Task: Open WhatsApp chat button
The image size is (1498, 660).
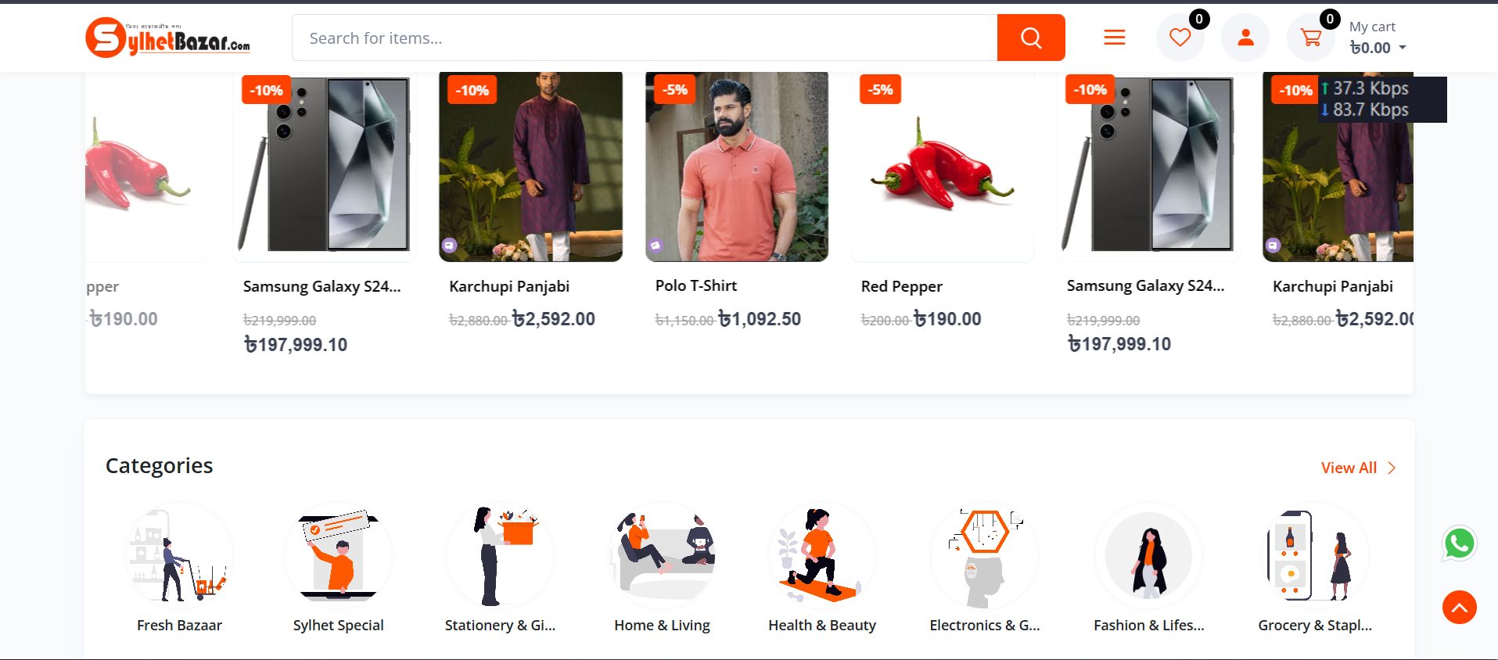Action: [1459, 543]
